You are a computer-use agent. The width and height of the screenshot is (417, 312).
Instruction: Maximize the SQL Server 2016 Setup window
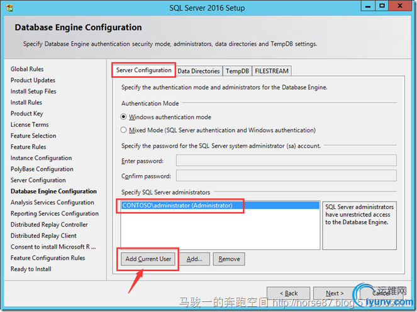[382, 6]
